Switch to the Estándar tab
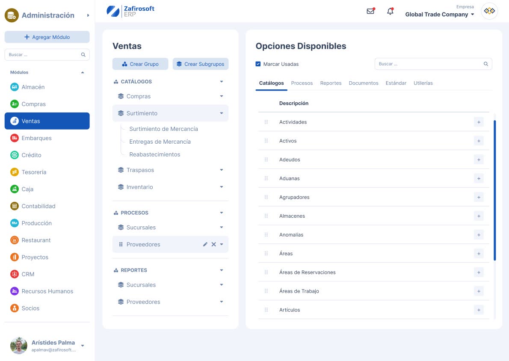The height and width of the screenshot is (361, 509). [396, 83]
